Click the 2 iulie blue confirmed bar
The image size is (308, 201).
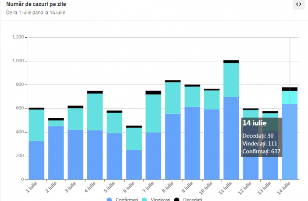point(56,153)
